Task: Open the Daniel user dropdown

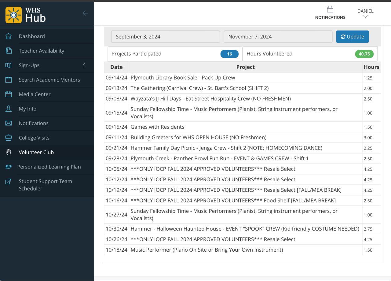Action: (x=365, y=13)
